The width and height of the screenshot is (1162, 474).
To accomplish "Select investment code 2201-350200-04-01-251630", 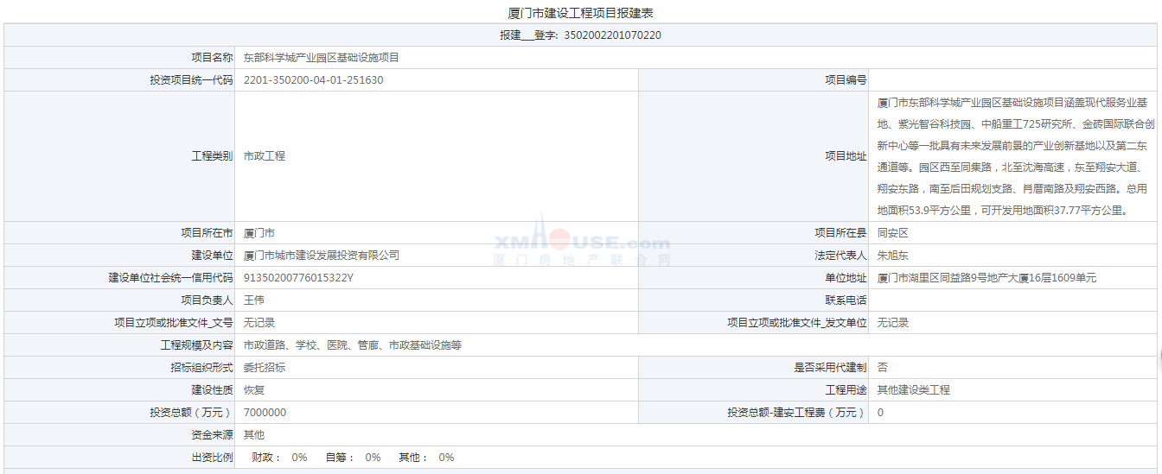I will (313, 80).
